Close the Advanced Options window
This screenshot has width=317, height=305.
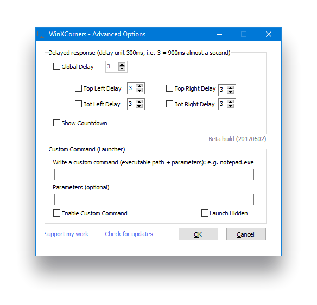269,34
